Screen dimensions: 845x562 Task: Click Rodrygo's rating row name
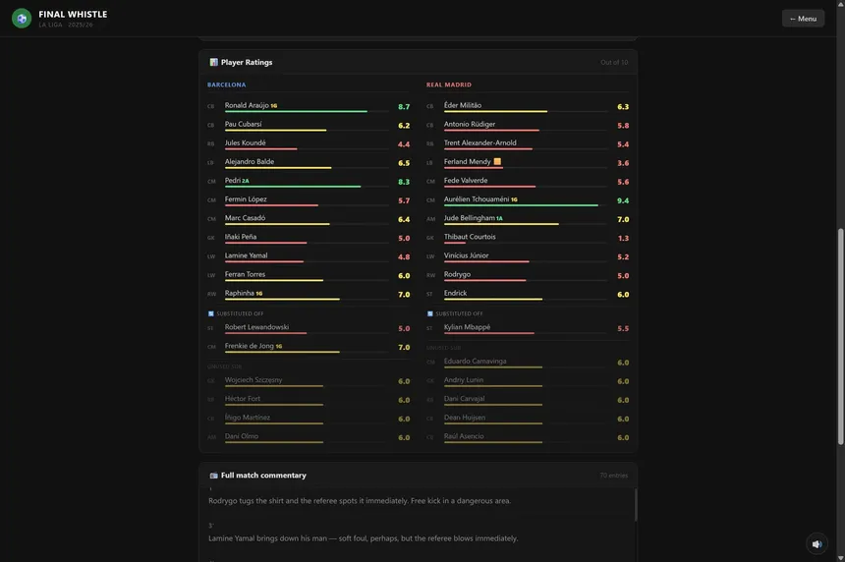[457, 274]
